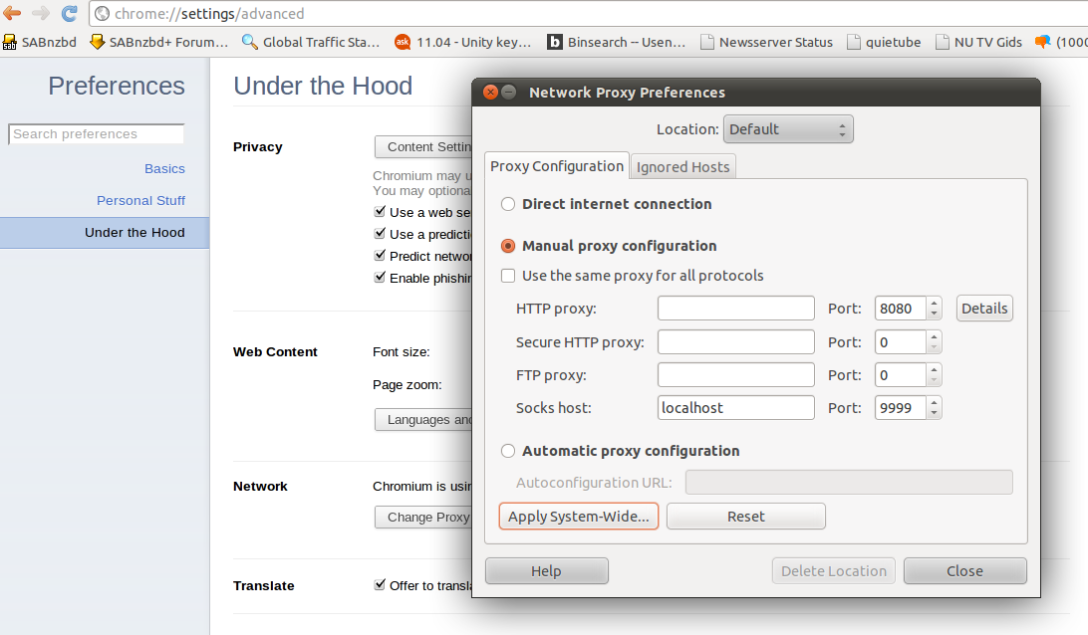Click the HTTP proxy port value 8080
The height and width of the screenshot is (635, 1088).
point(900,309)
